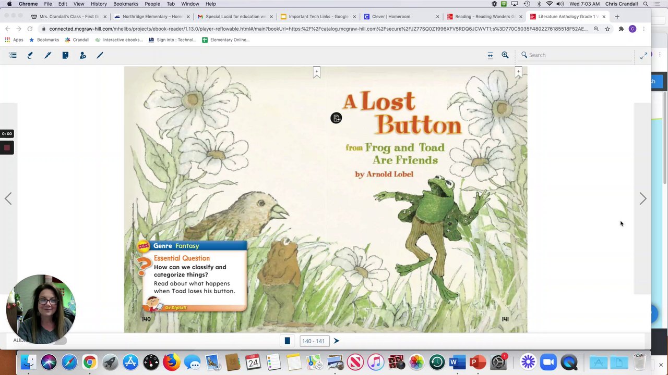Stop the screen recording with the red button
Image resolution: width=668 pixels, height=375 pixels.
coord(7,148)
